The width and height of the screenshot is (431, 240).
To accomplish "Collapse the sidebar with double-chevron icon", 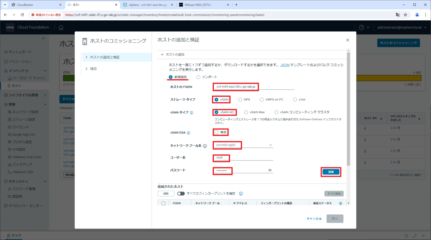I will 43,38.
